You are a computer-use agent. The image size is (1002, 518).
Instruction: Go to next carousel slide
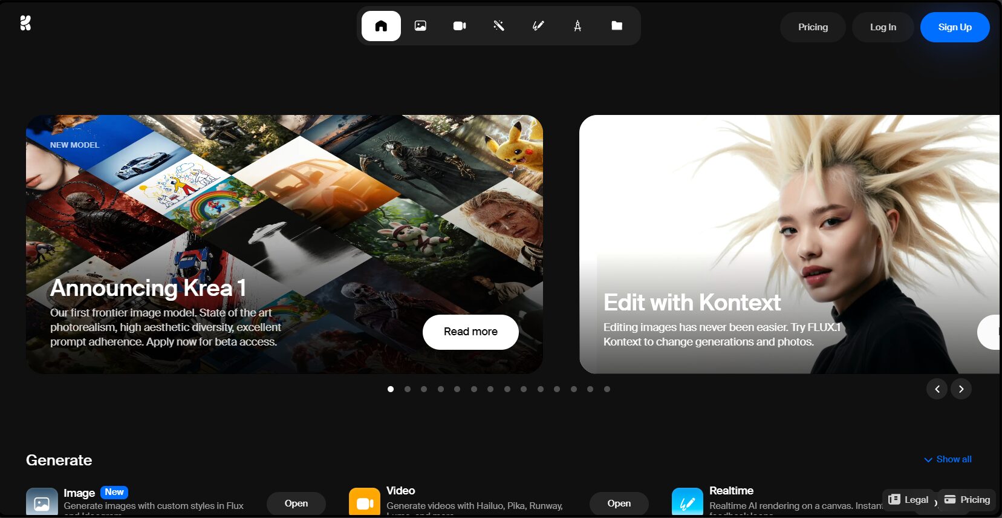click(x=961, y=389)
